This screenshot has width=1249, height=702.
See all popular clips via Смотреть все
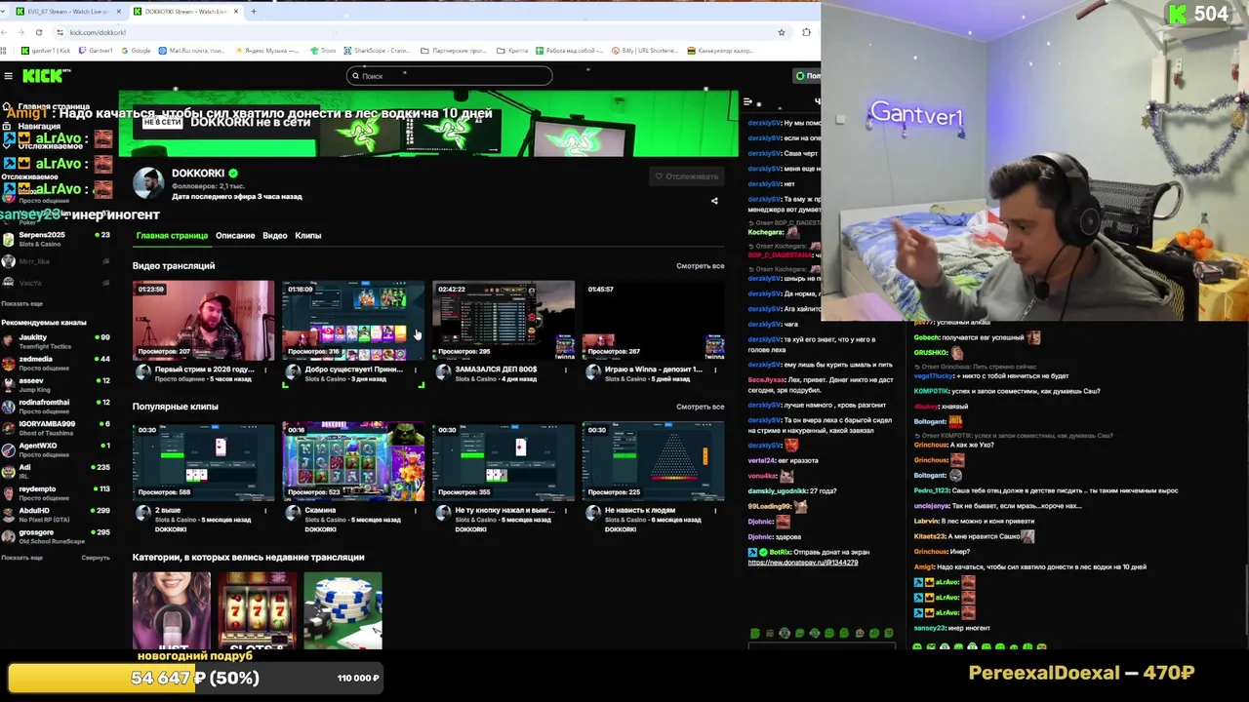tap(700, 407)
